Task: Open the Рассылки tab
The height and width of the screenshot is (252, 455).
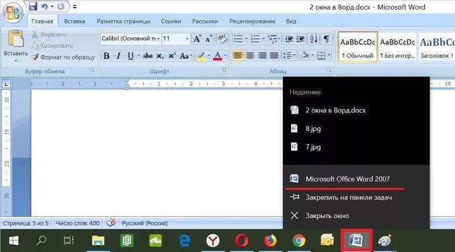Action: pyautogui.click(x=205, y=21)
